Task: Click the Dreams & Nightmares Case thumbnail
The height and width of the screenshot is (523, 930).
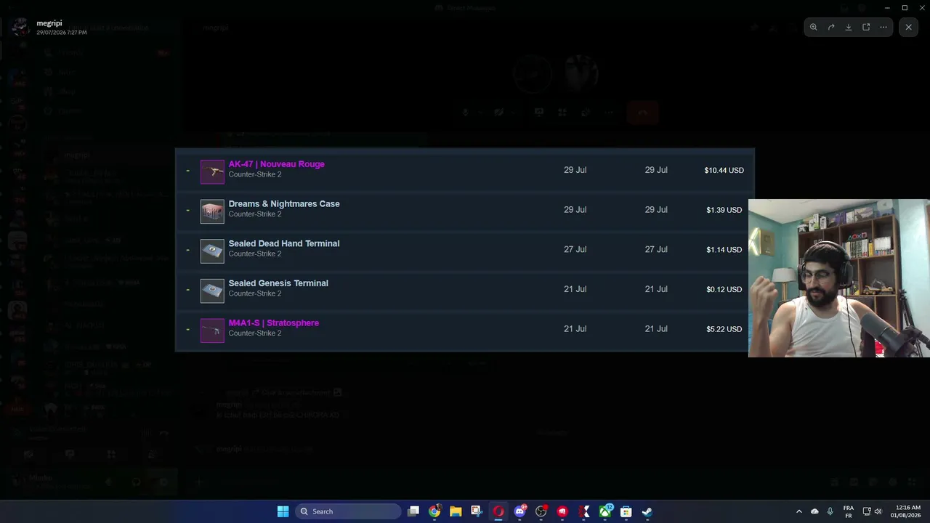Action: coord(212,212)
